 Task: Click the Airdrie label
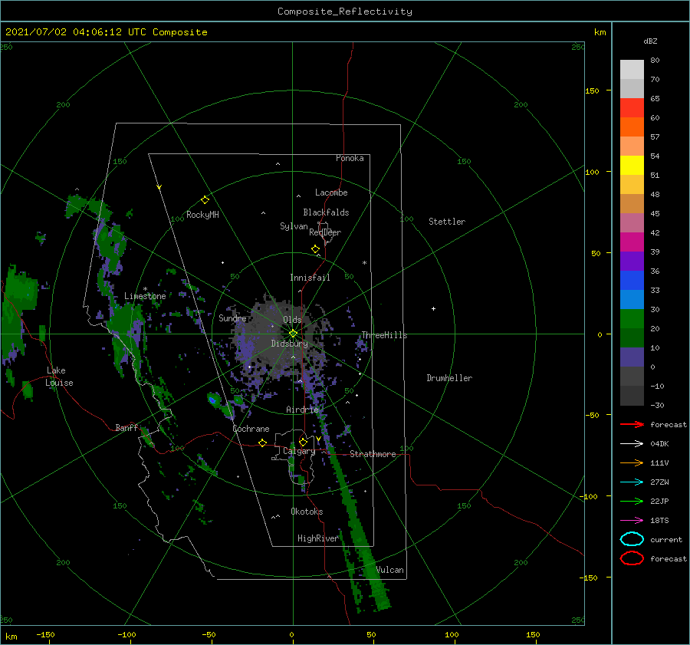302,410
